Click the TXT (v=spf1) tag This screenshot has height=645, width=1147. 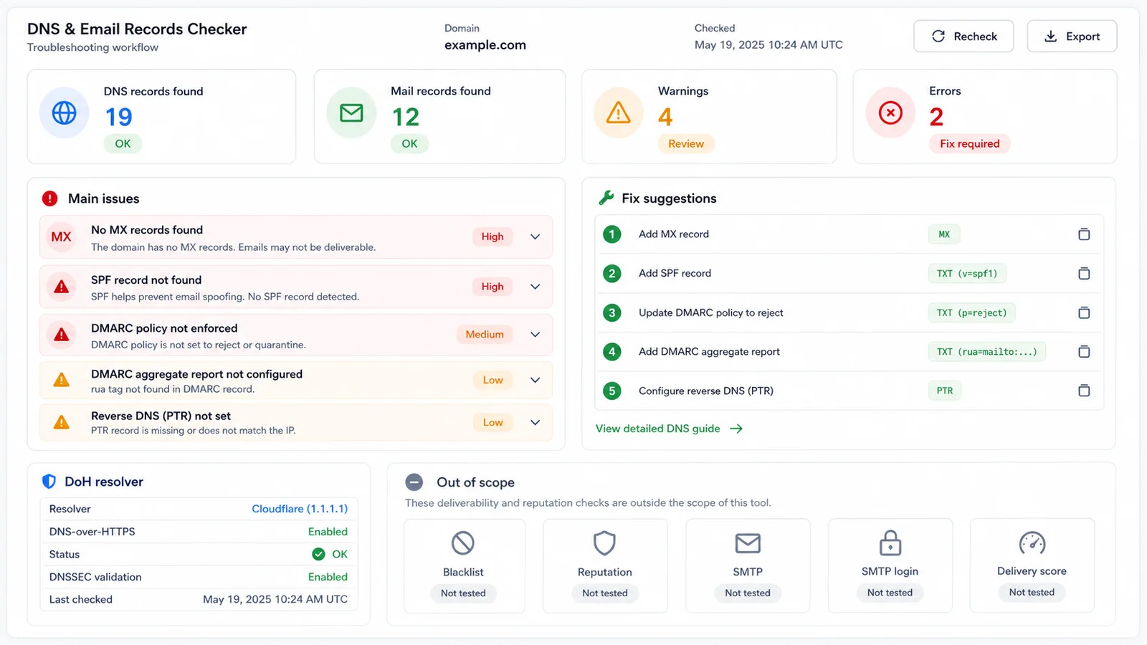(x=967, y=273)
